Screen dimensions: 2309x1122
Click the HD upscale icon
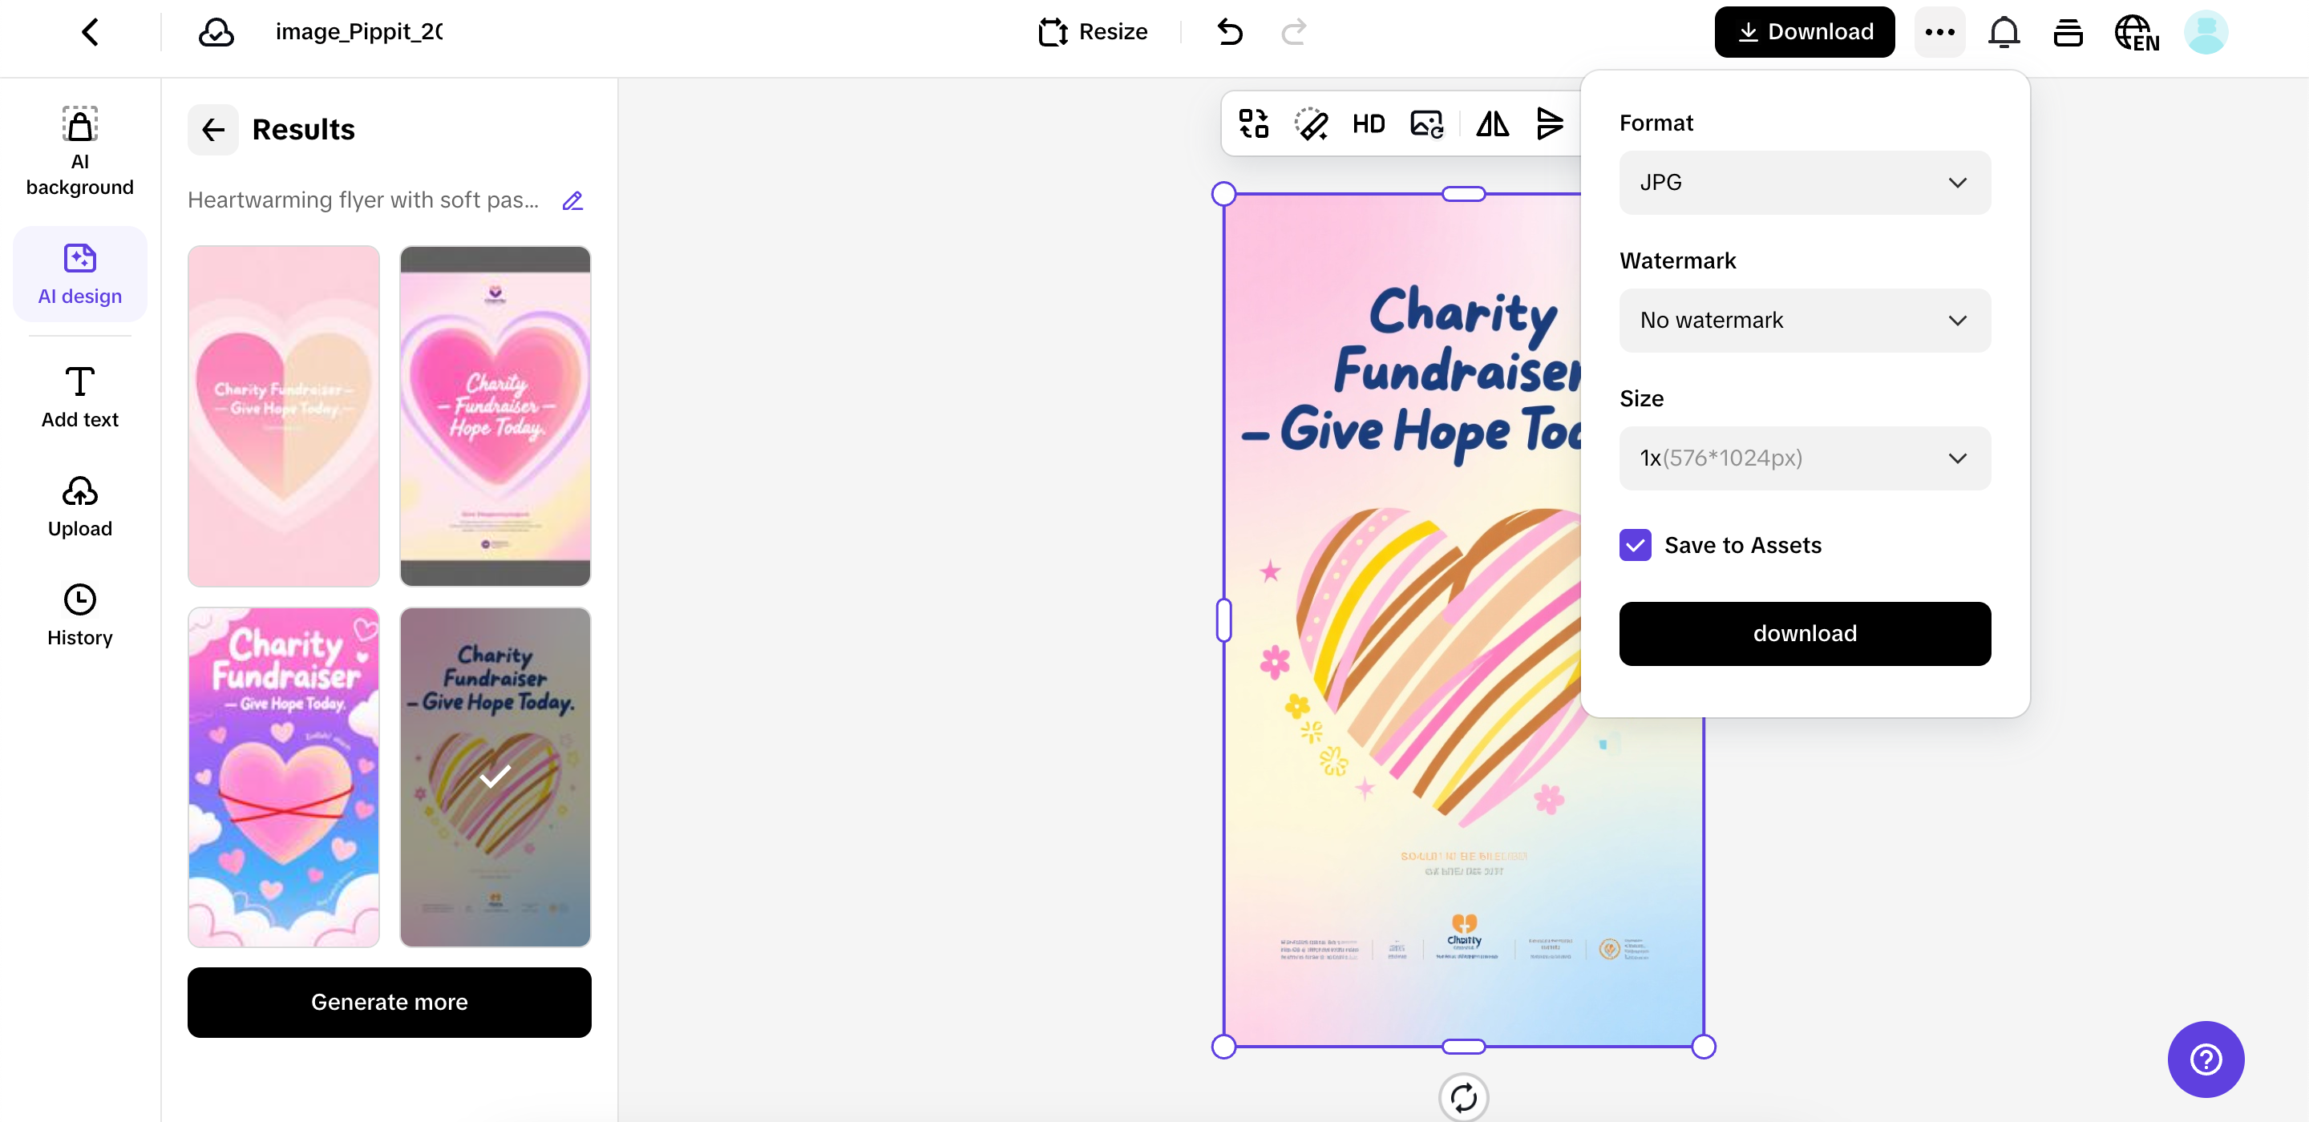(1368, 123)
